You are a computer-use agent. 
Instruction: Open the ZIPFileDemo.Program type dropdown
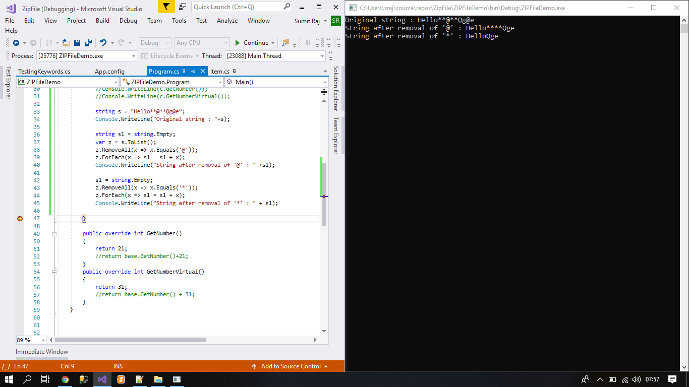(171, 82)
